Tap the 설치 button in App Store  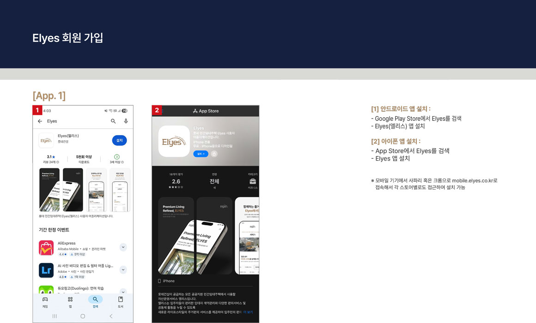click(x=201, y=154)
